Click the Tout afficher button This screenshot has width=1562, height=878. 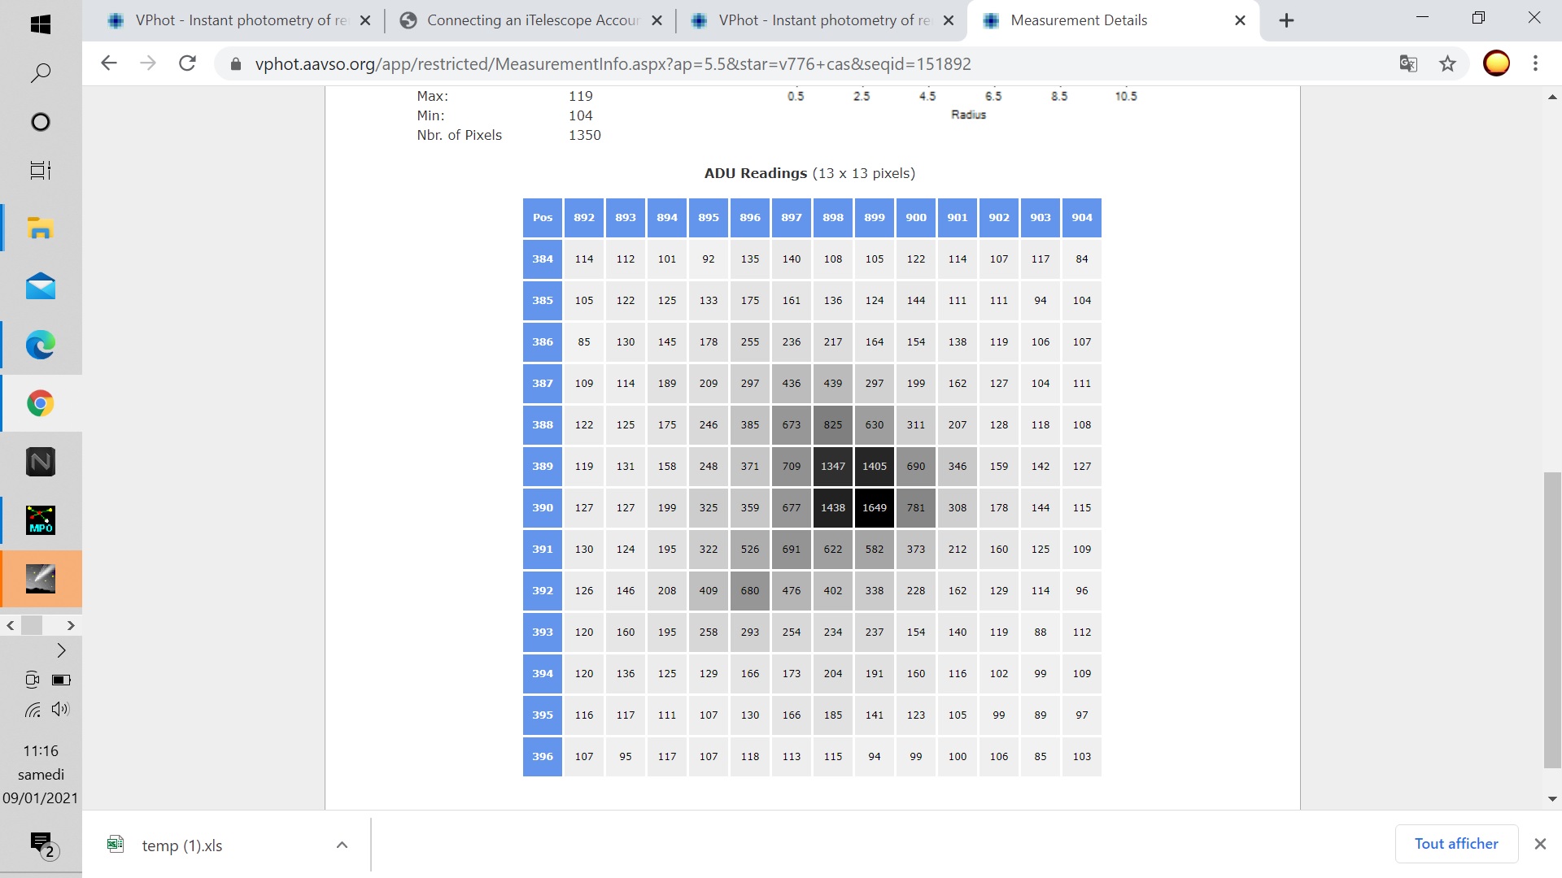coord(1455,844)
